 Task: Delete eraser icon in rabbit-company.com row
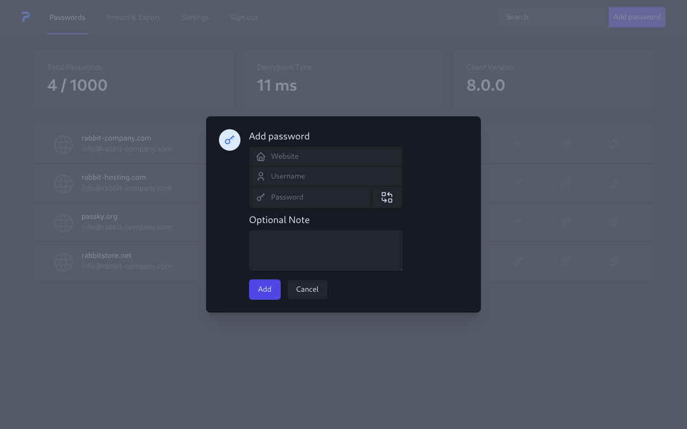click(614, 144)
